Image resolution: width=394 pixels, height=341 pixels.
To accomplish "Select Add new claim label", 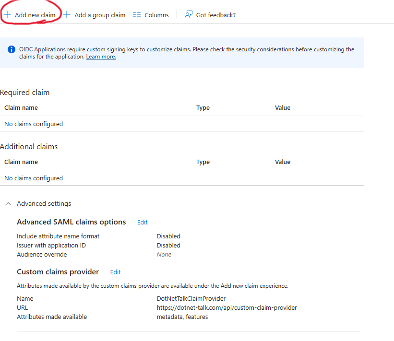I will tap(35, 15).
